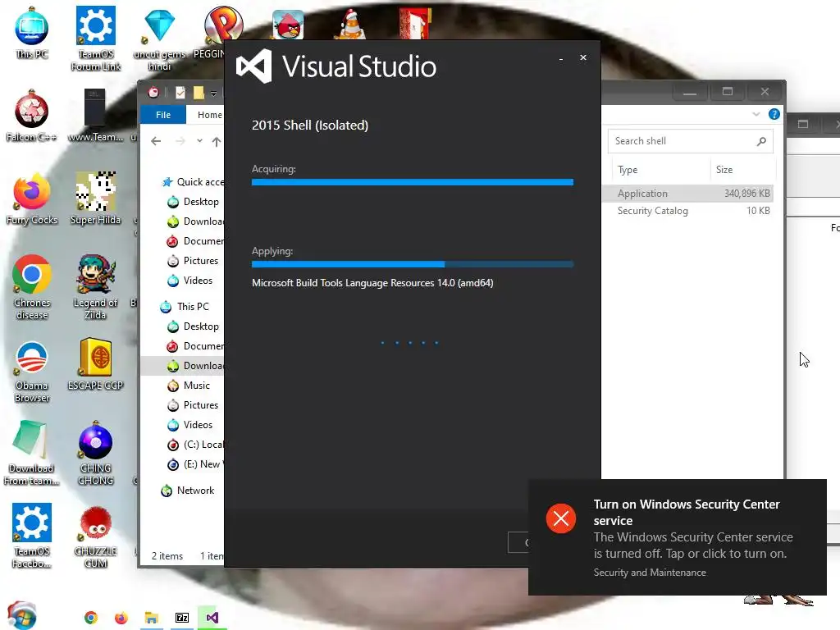The image size is (840, 630).
Task: Select Quick access in navigation pane
Action: pos(192,182)
